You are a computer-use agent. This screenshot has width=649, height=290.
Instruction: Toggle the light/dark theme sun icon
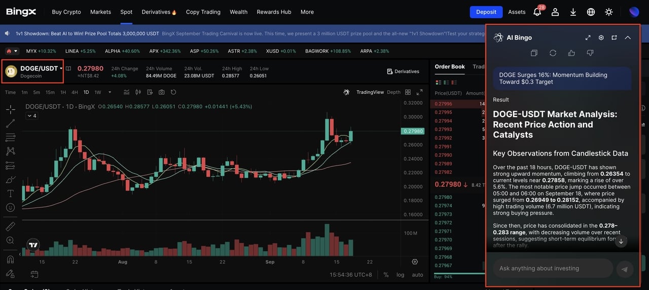609,12
